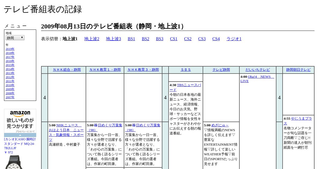Open the Oha!4 NEWS LIVE program link
This screenshot has height=169, width=322.
(x=257, y=79)
